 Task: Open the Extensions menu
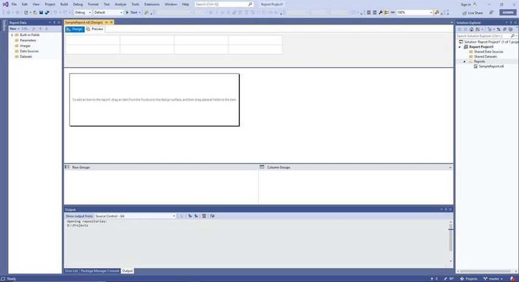[x=151, y=4]
